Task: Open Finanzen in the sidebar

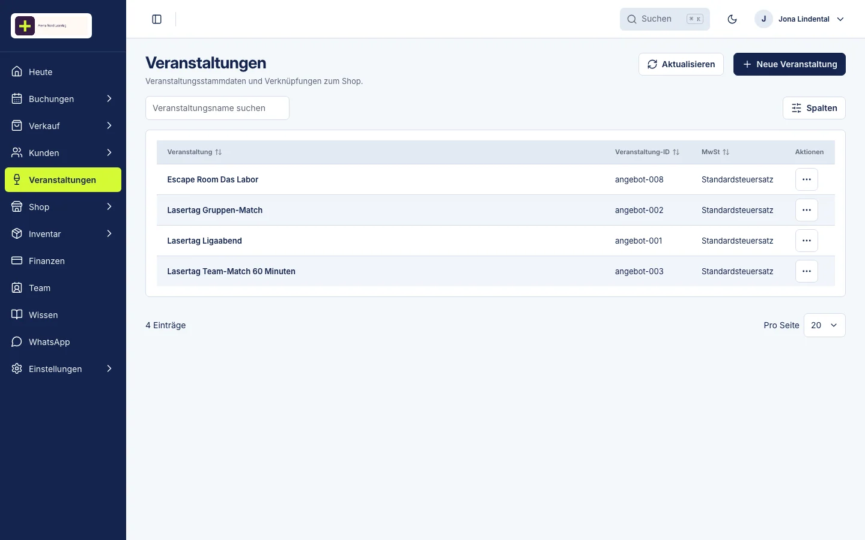Action: (x=63, y=261)
